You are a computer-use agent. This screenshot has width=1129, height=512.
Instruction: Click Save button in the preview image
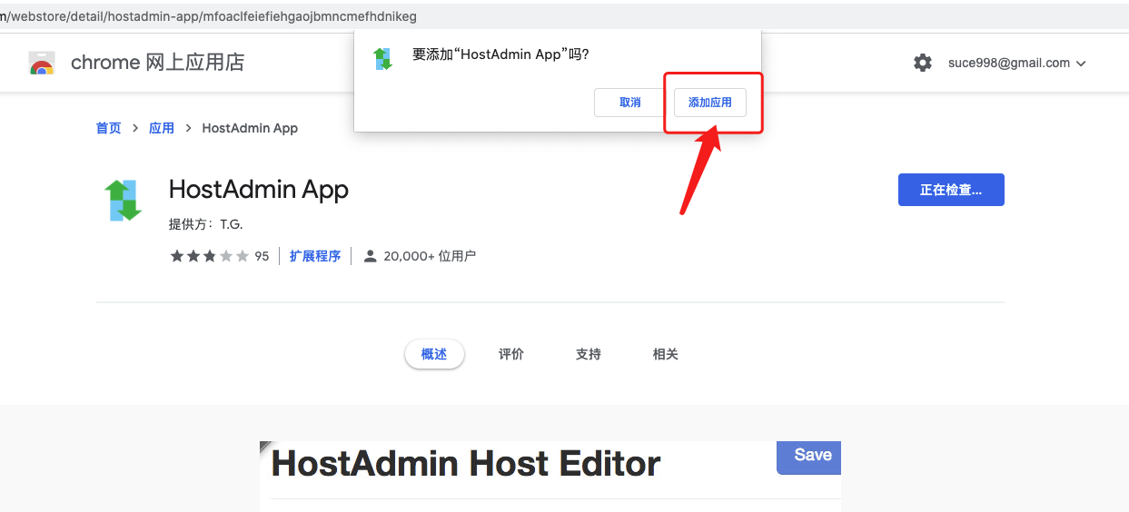coord(808,457)
